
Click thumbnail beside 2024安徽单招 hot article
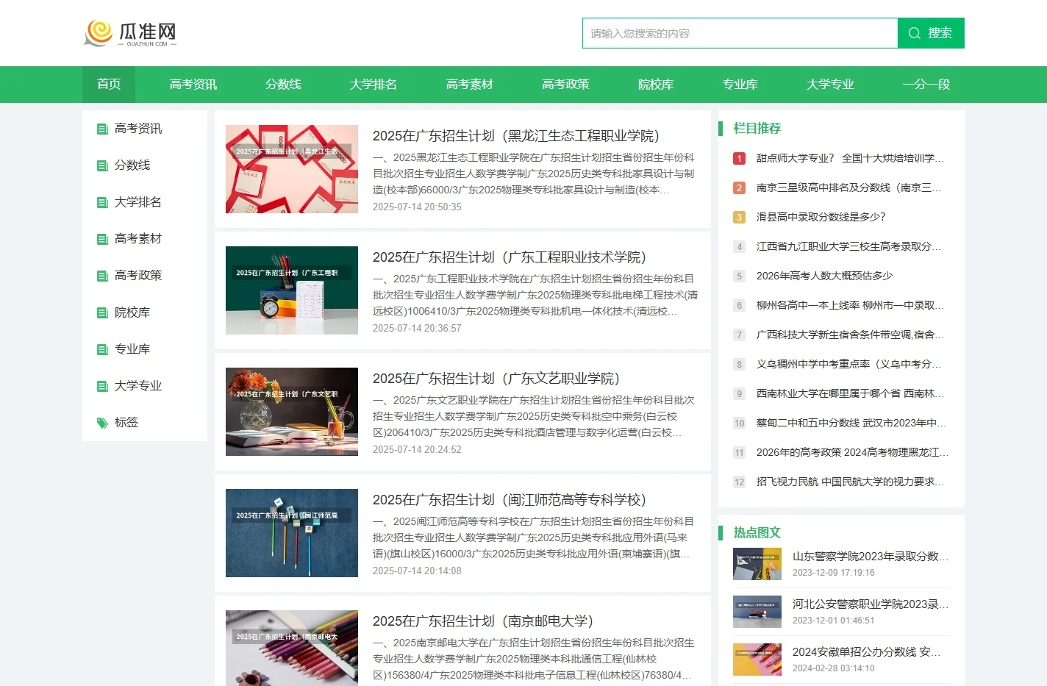[757, 660]
